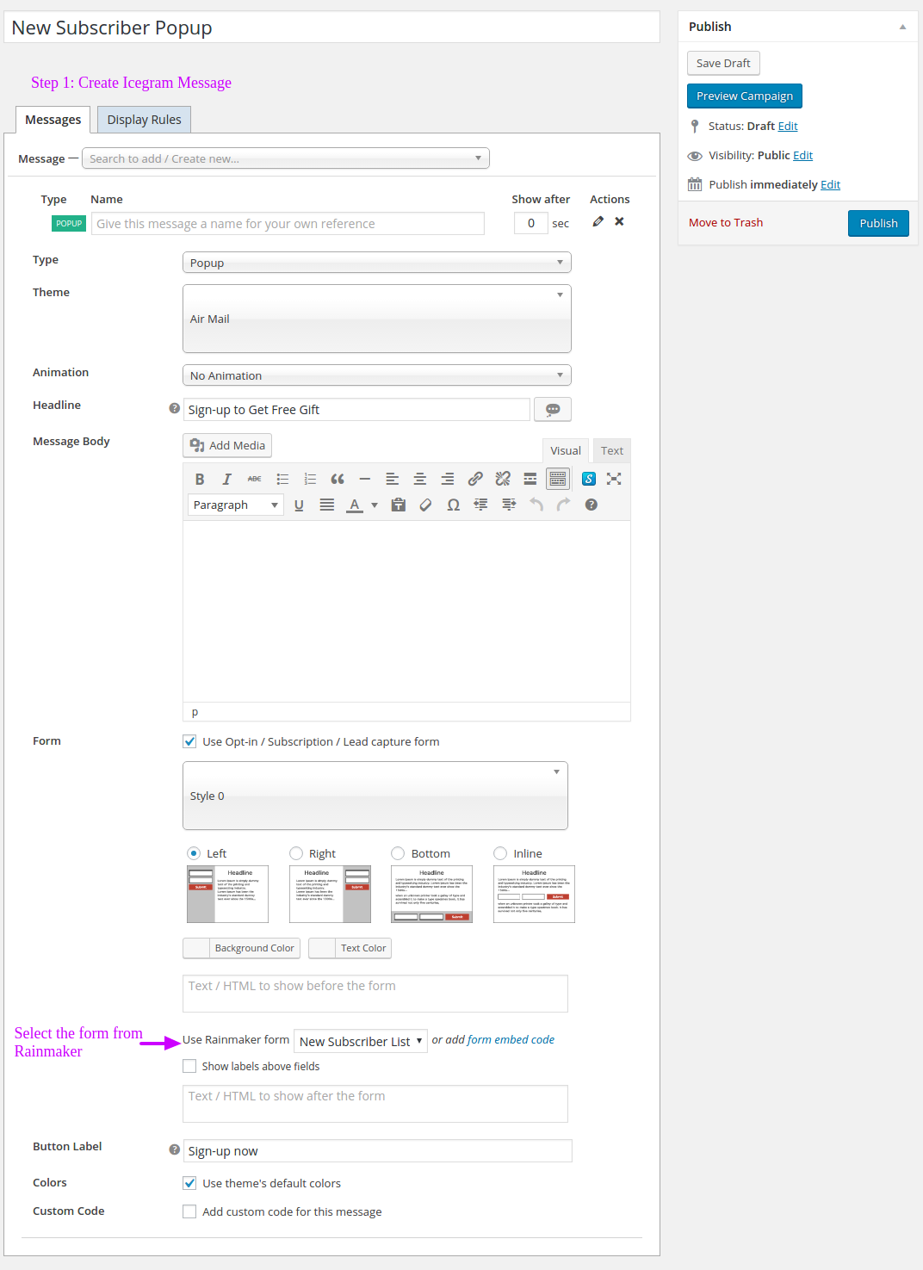The height and width of the screenshot is (1270, 923).
Task: Insert special character omega icon
Action: [x=453, y=505]
